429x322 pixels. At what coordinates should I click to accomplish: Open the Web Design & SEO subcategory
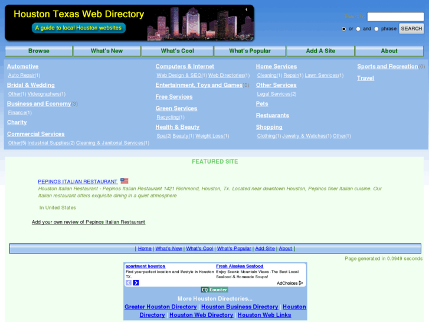[179, 76]
